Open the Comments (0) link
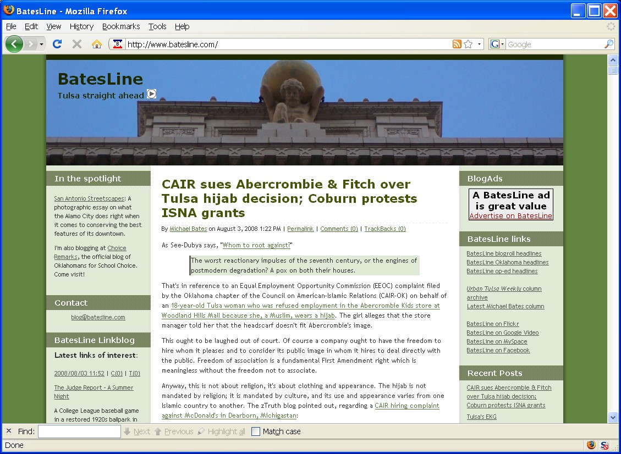621x454 pixels. (x=339, y=229)
